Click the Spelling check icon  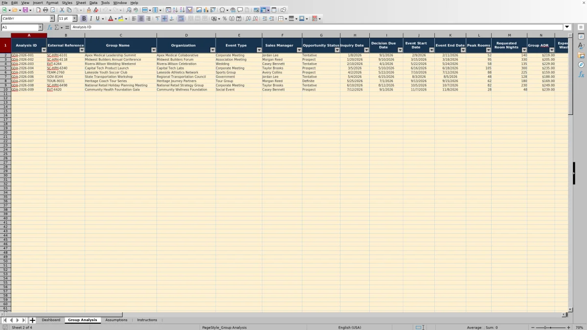point(135,10)
